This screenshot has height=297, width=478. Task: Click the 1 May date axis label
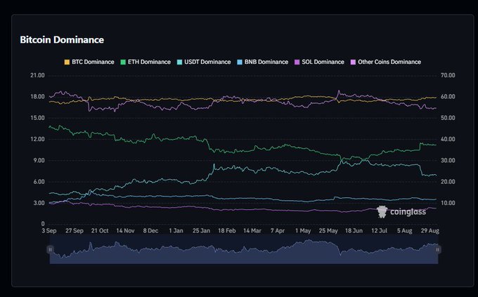point(303,231)
